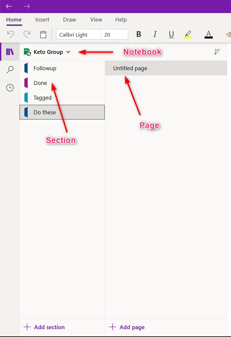231x337 pixels.
Task: Open the font size 20 box
Action: [115, 34]
